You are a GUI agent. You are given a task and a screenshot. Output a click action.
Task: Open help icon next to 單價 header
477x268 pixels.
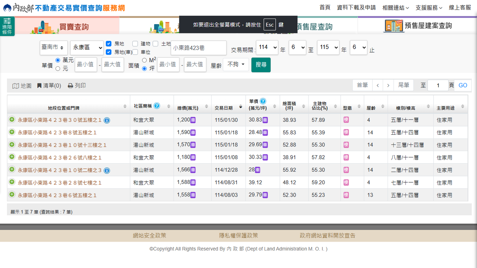(263, 101)
